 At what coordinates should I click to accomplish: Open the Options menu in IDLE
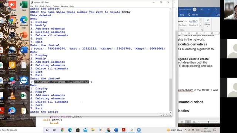[x=56, y=6]
